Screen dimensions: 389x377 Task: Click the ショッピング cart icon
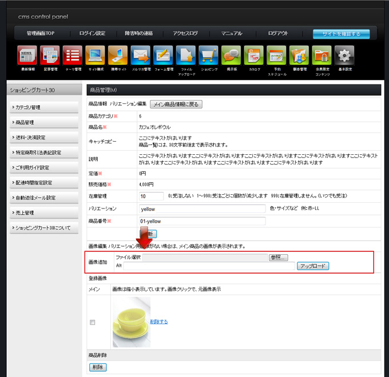pyautogui.click(x=208, y=55)
